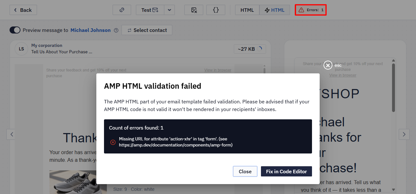This screenshot has width=416, height=194.
Task: Click the Select contact button
Action: click(x=147, y=30)
